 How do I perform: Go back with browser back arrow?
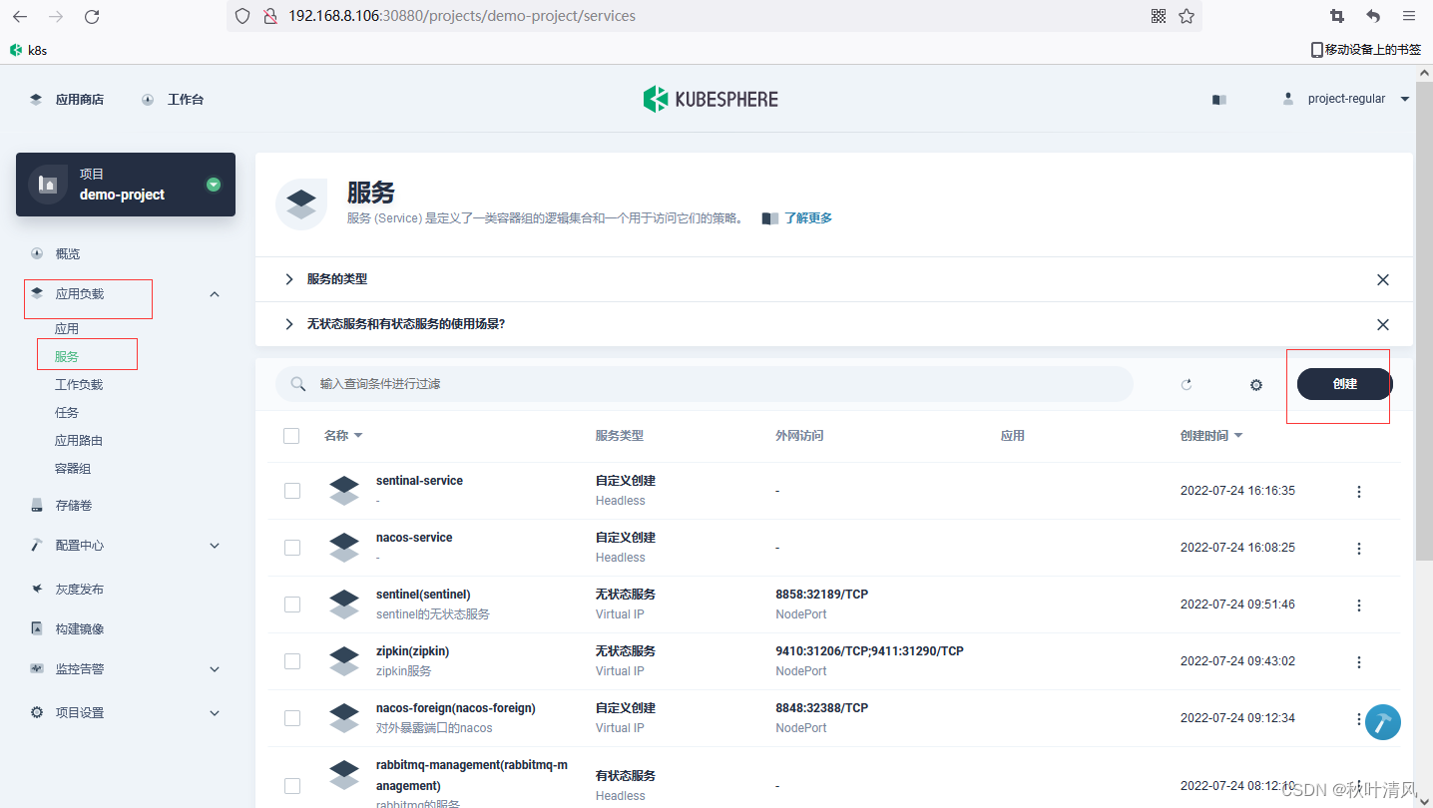tap(20, 16)
